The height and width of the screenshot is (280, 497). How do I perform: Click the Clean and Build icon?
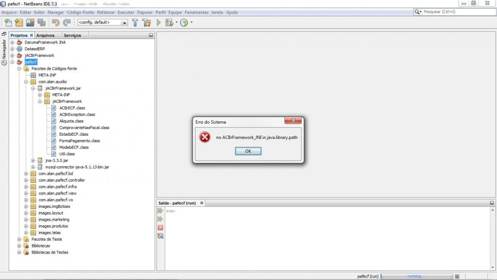(x=146, y=22)
